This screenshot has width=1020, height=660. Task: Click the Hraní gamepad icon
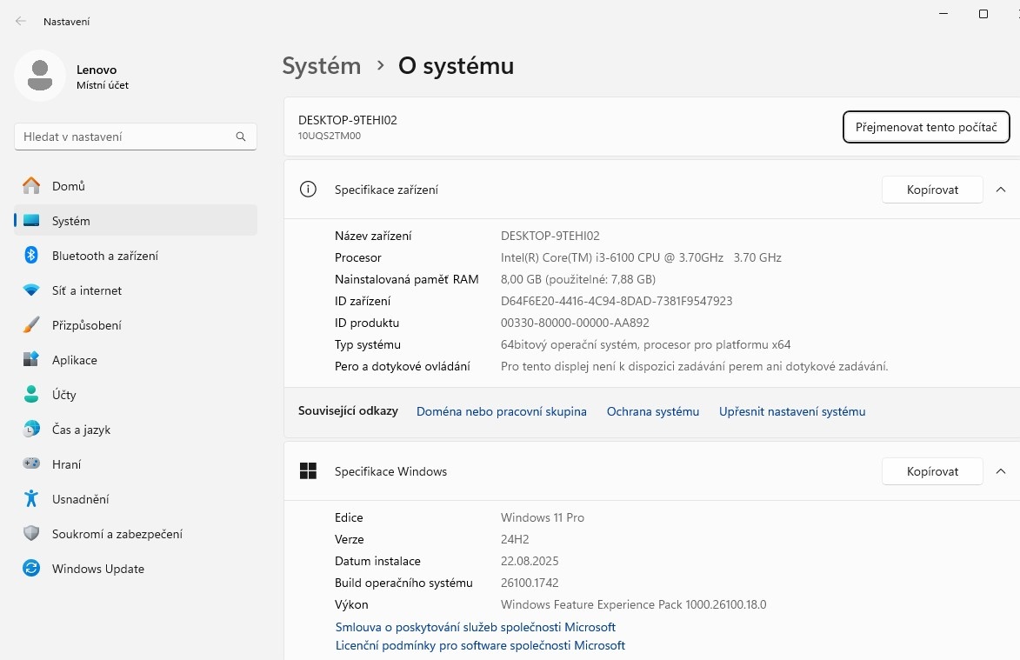(31, 464)
